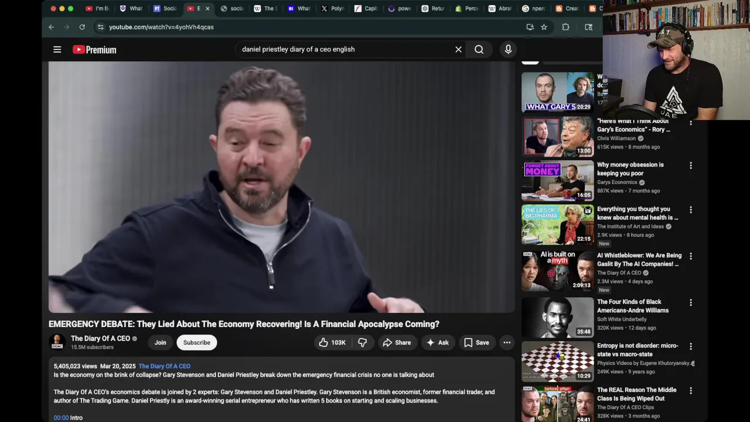Open the YouTube guide hamburger menu

coord(57,50)
